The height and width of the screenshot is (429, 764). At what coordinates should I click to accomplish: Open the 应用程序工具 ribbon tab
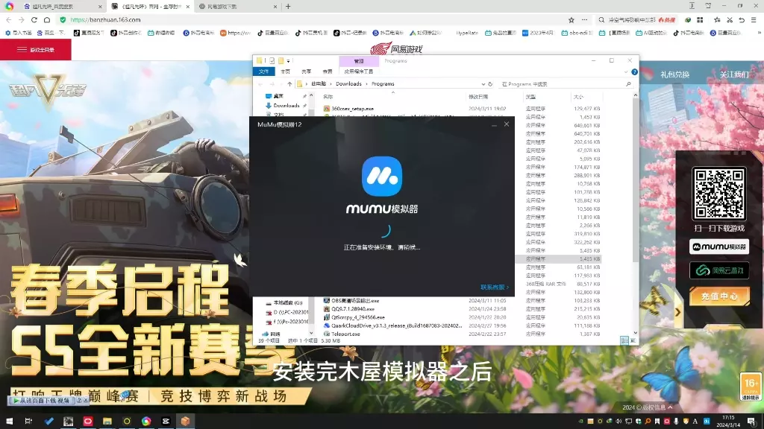[x=359, y=71]
